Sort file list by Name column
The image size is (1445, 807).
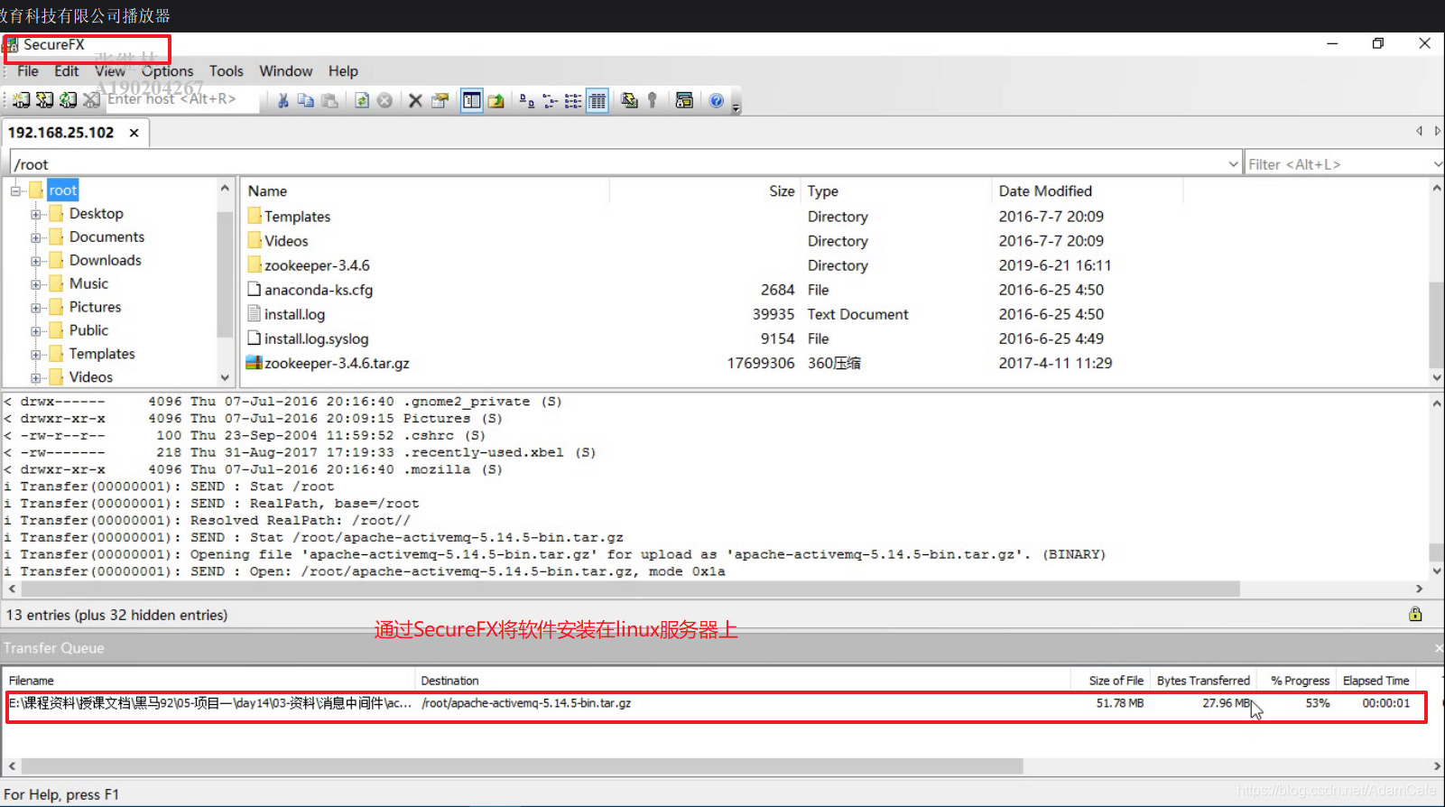click(425, 190)
